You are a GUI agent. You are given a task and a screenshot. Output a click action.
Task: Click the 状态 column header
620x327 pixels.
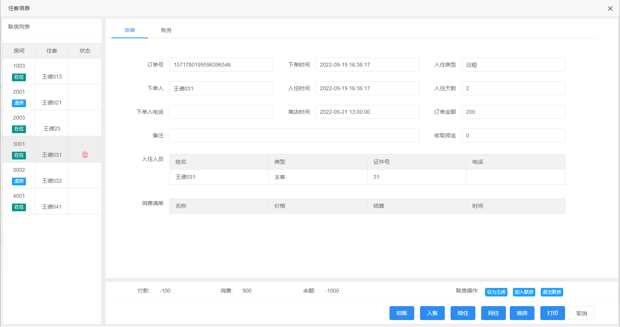(85, 51)
